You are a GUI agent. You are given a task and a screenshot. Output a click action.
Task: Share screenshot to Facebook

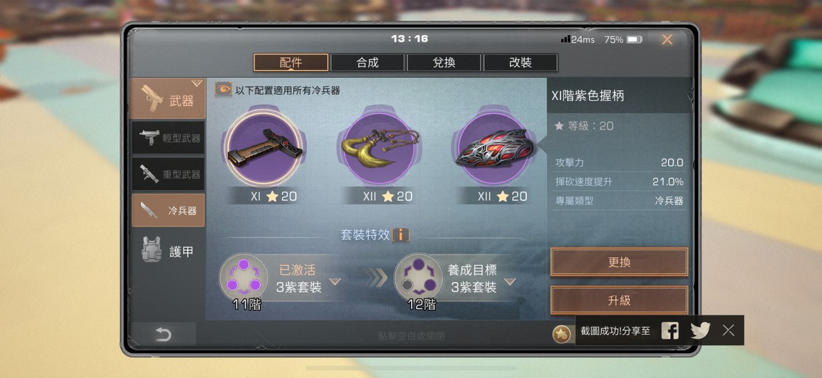(x=670, y=330)
